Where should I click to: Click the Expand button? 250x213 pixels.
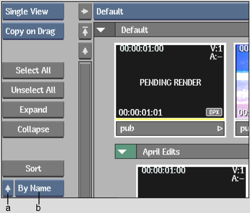pyautogui.click(x=33, y=110)
